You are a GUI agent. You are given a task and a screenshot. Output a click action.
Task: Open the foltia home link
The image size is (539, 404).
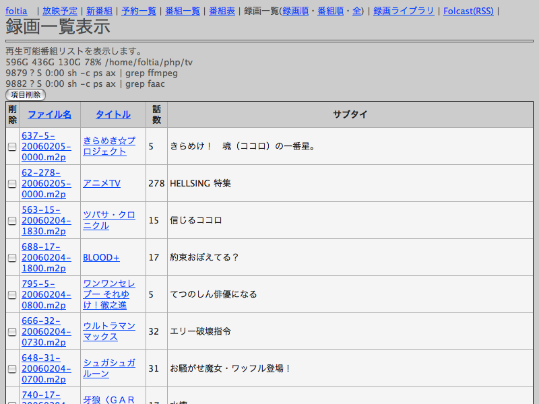click(16, 11)
